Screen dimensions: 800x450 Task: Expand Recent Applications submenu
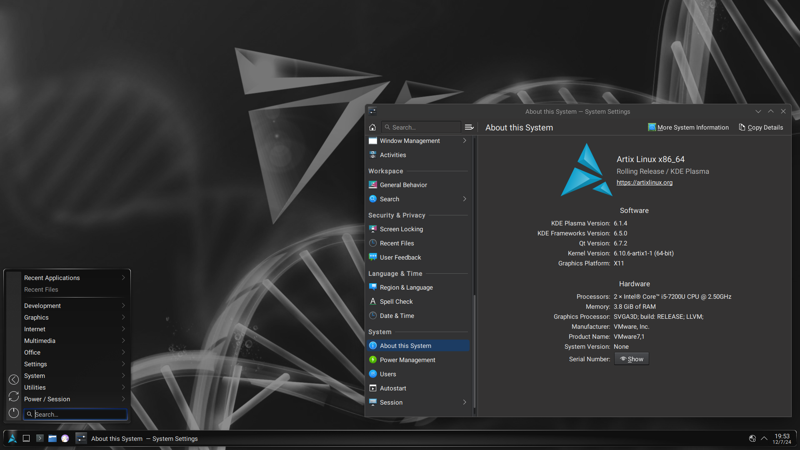(x=123, y=278)
